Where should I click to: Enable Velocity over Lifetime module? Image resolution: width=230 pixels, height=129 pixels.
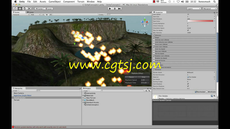pyautogui.click(x=154, y=40)
